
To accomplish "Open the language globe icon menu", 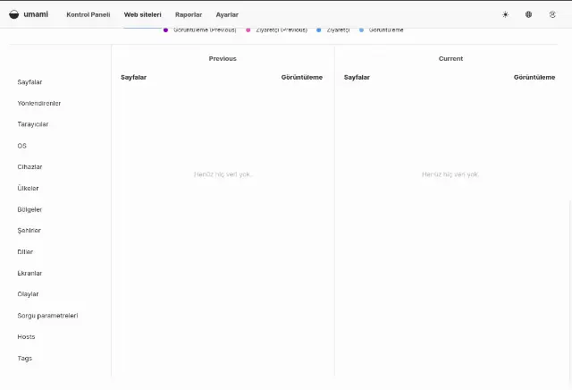I will (x=528, y=14).
